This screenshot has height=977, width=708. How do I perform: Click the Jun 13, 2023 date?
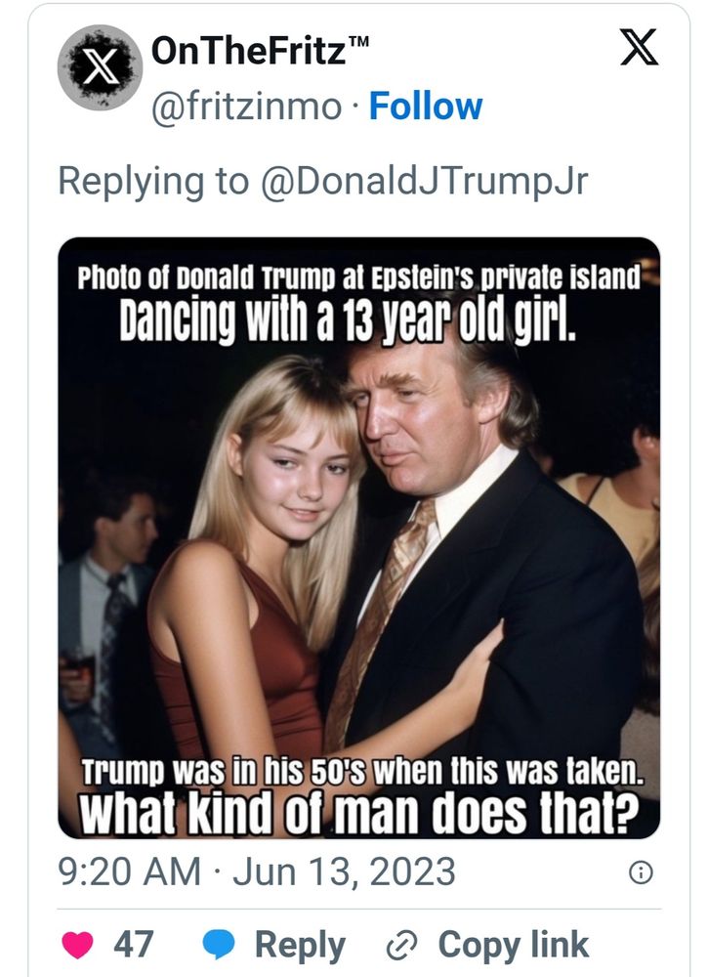click(x=344, y=871)
